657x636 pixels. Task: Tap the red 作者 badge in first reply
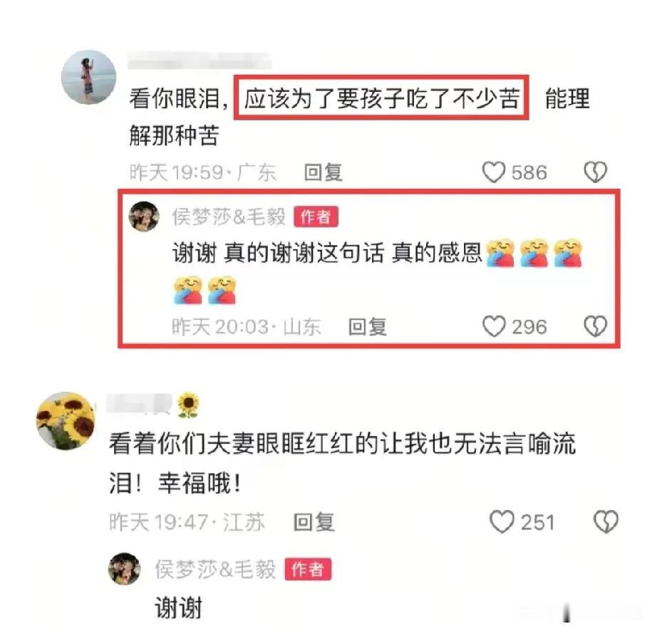point(316,217)
